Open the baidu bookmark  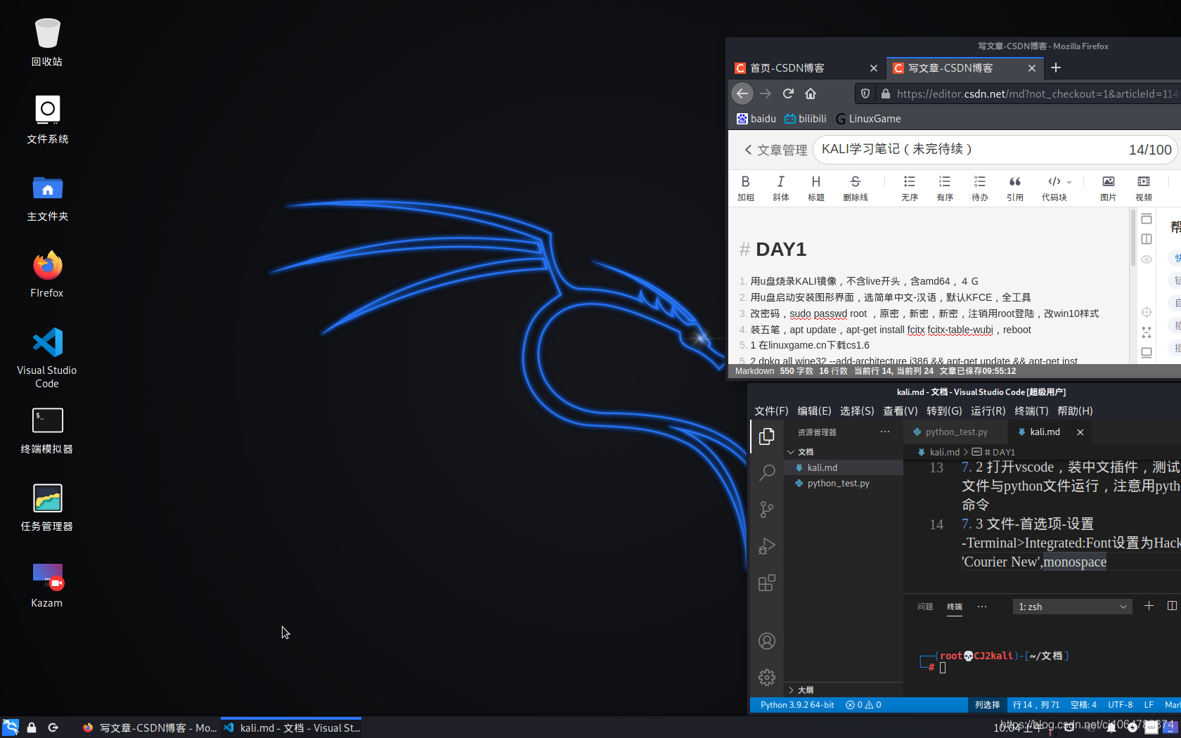click(x=756, y=119)
